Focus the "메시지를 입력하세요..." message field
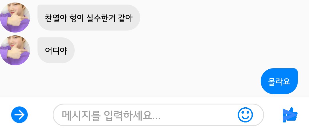This screenshot has width=309, height=133. (x=158, y=115)
